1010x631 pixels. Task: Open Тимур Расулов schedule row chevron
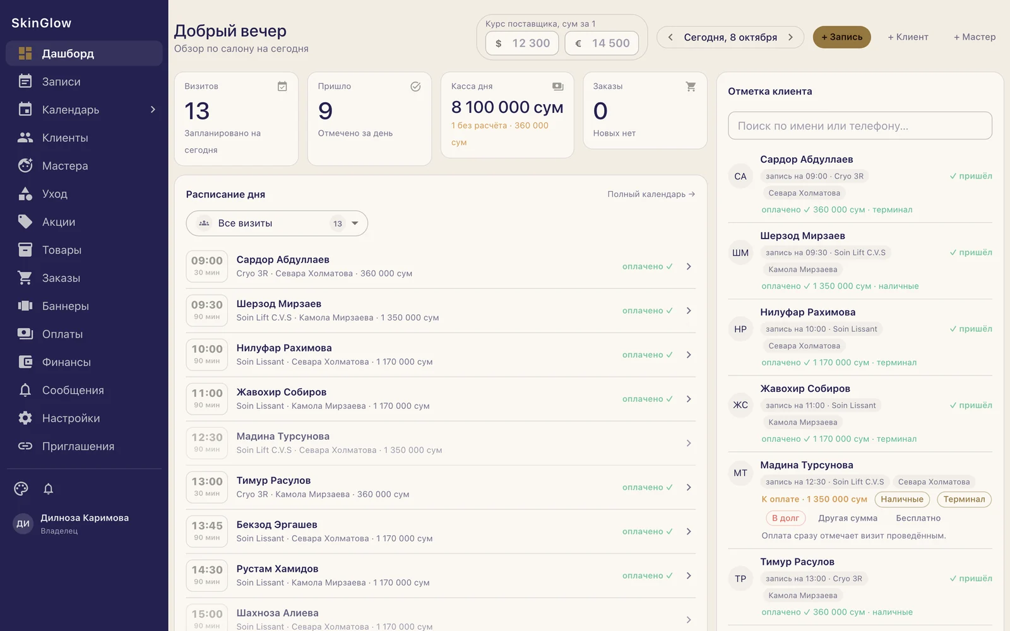(689, 487)
